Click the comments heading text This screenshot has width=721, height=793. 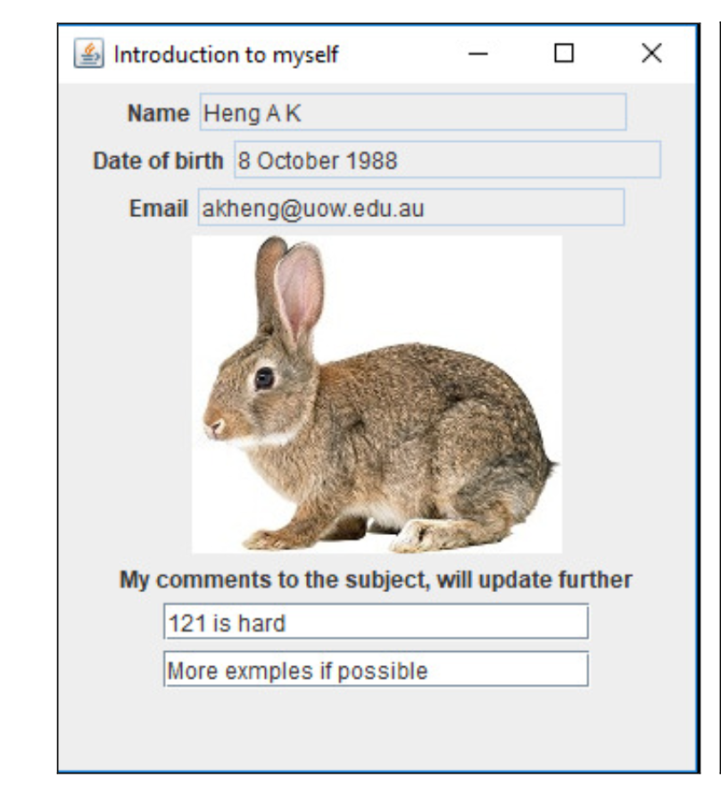tap(360, 580)
